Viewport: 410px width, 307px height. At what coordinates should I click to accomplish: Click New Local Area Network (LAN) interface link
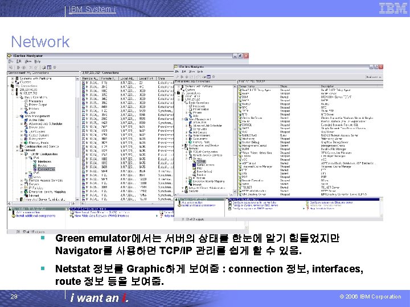click(102, 213)
